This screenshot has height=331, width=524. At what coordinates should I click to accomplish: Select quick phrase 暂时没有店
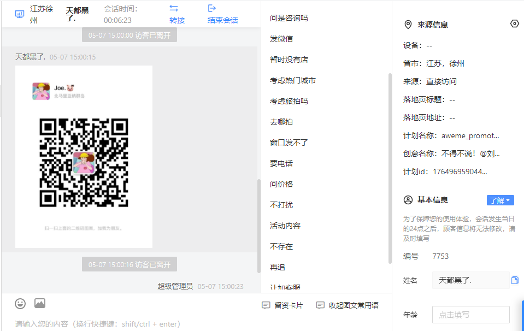point(289,60)
